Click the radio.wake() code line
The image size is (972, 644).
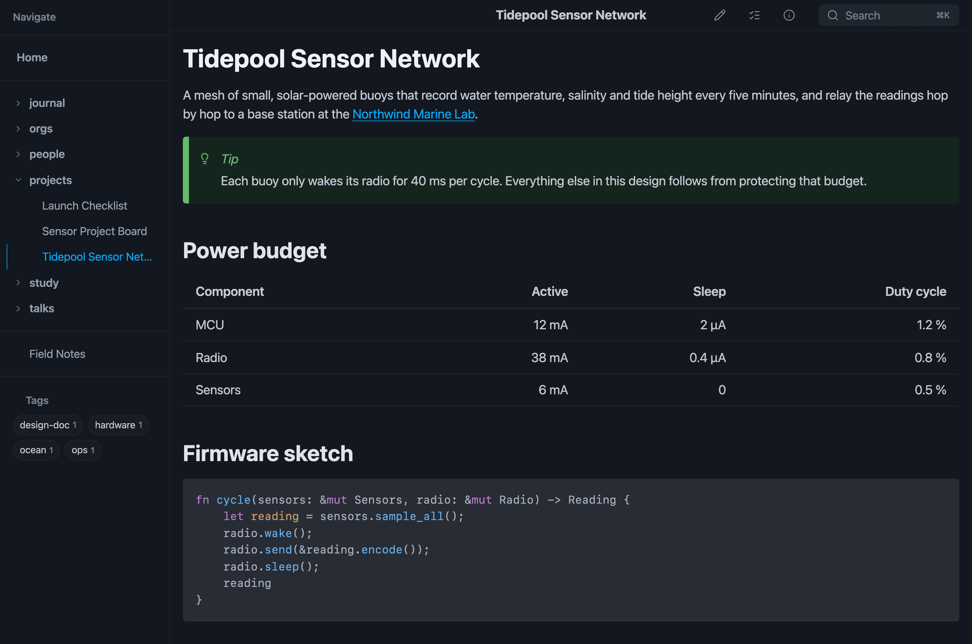[x=267, y=533]
